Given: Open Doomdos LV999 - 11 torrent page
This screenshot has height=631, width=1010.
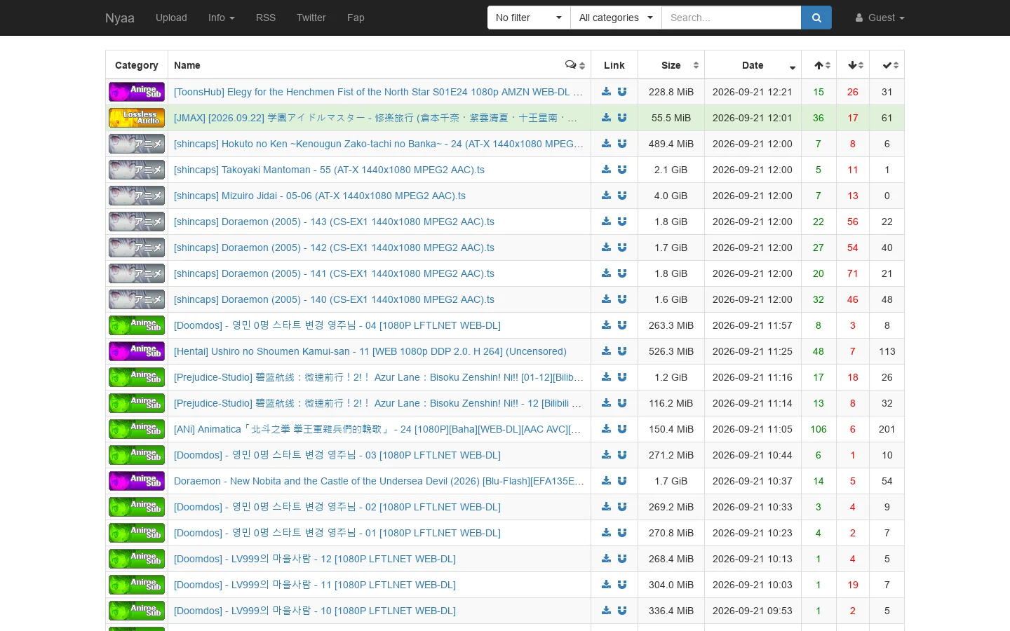Looking at the screenshot, I should [315, 585].
